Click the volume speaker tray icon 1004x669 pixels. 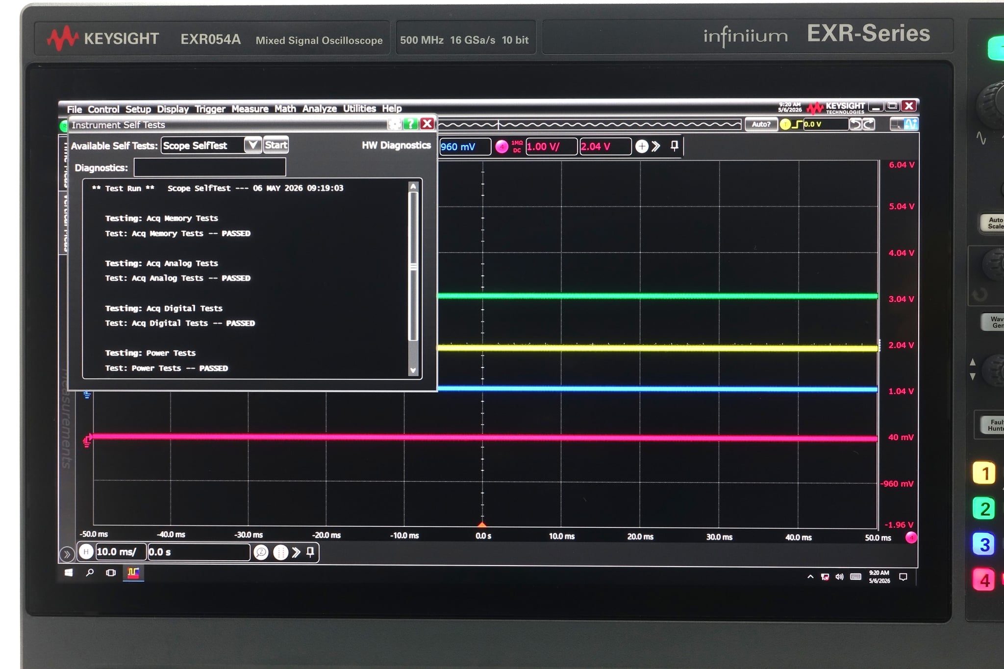(839, 577)
